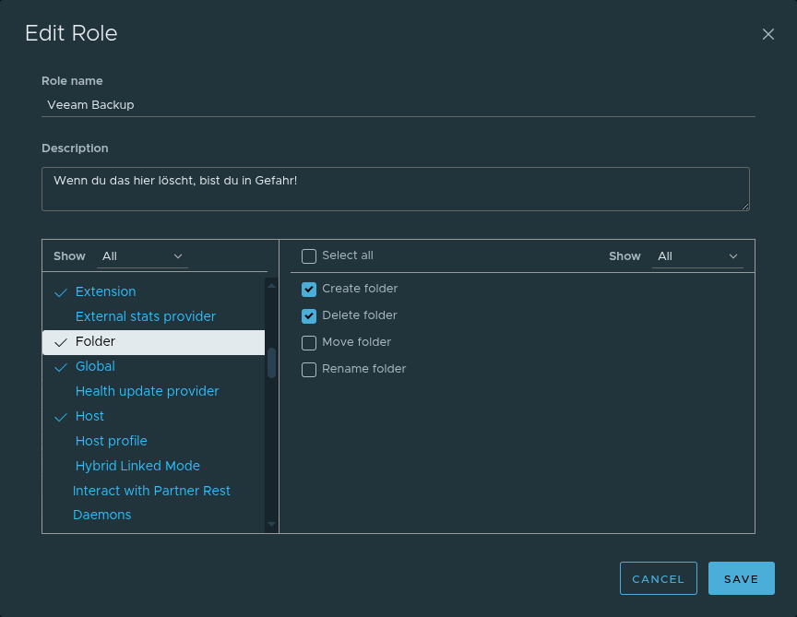The height and width of the screenshot is (617, 797).
Task: Open the Hybrid Linked Mode category
Action: pos(137,466)
